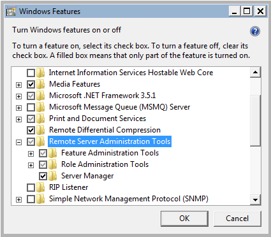Collapse the Remote Server Administration Tools node
Image resolution: width=271 pixels, height=237 pixels.
coord(18,142)
